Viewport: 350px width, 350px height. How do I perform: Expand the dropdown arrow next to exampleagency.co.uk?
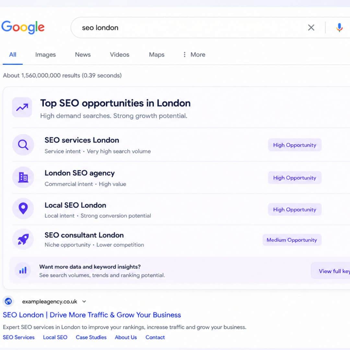pos(84,302)
